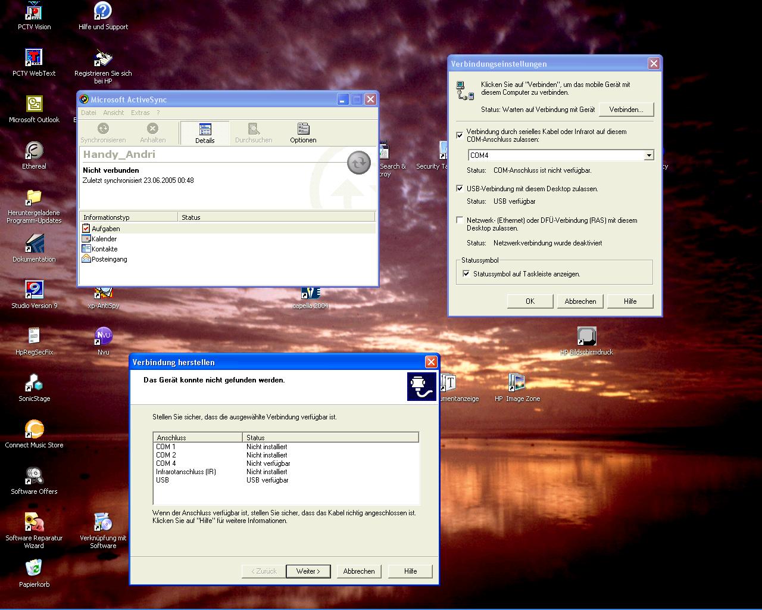The width and height of the screenshot is (762, 610).
Task: Select the COM 4 row in the Anschluss list
Action: pos(286,463)
